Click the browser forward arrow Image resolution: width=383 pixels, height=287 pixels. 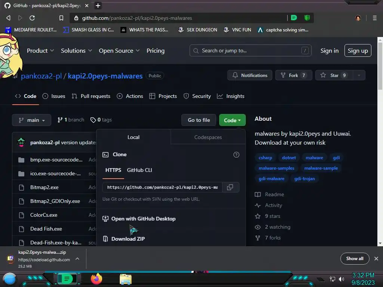20,18
